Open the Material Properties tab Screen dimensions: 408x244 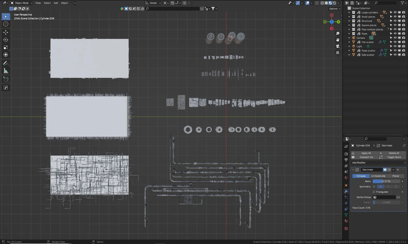pos(346,221)
